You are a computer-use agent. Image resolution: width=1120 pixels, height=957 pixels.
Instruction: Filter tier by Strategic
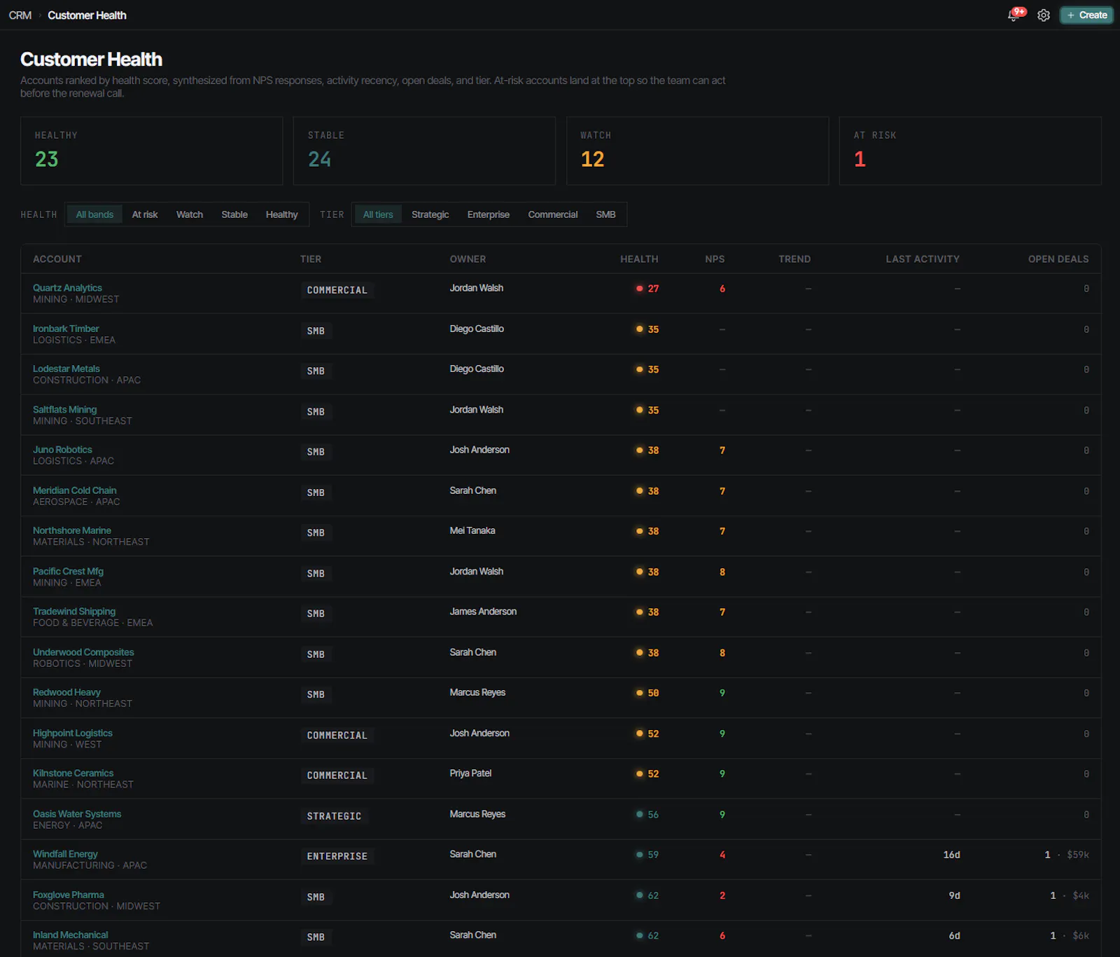coord(430,214)
